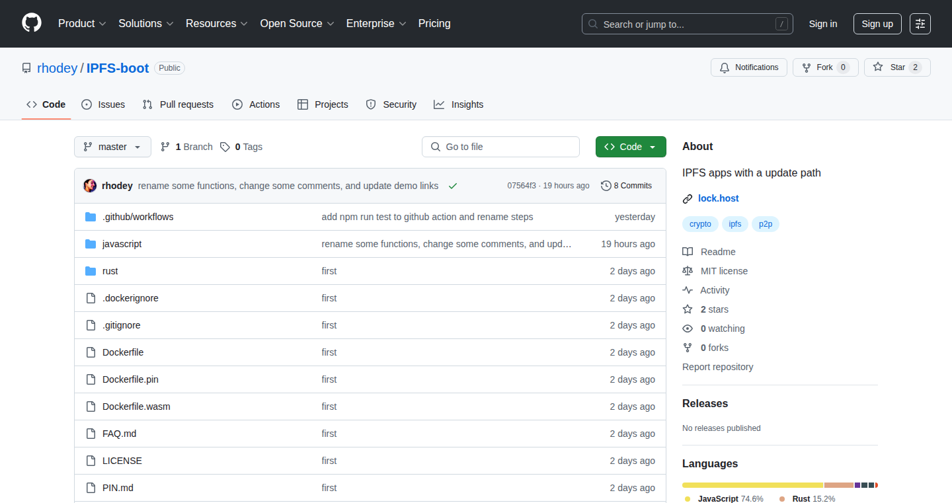952x503 pixels.
Task: Click the Sign in link
Action: [x=823, y=24]
